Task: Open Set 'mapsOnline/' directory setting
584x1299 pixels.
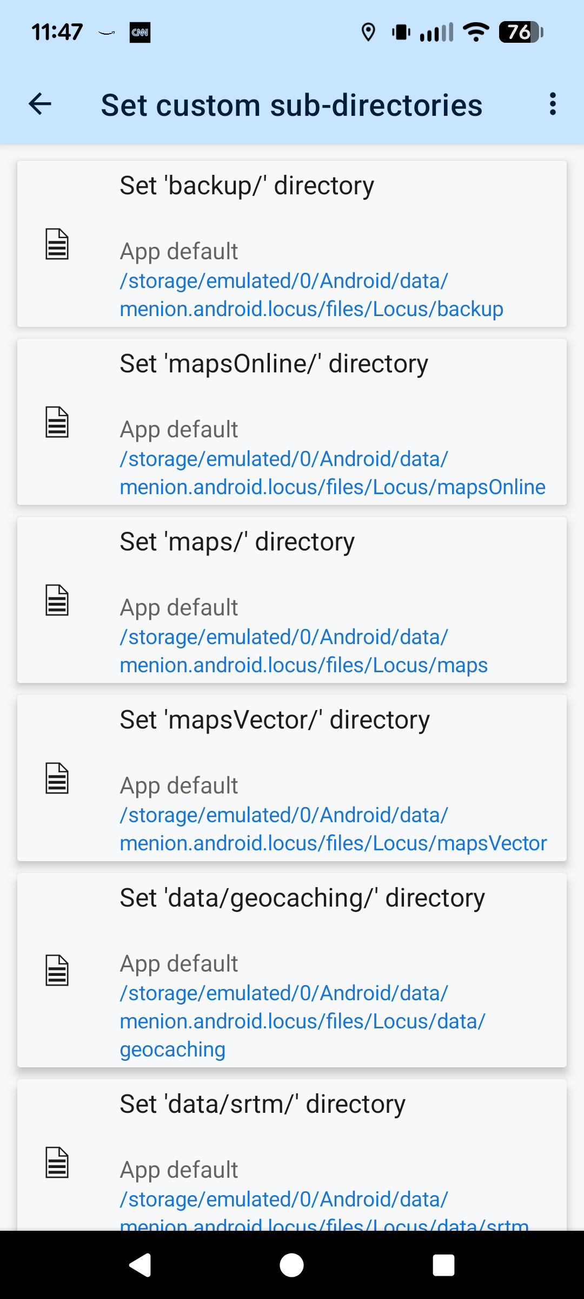Action: coord(274,364)
